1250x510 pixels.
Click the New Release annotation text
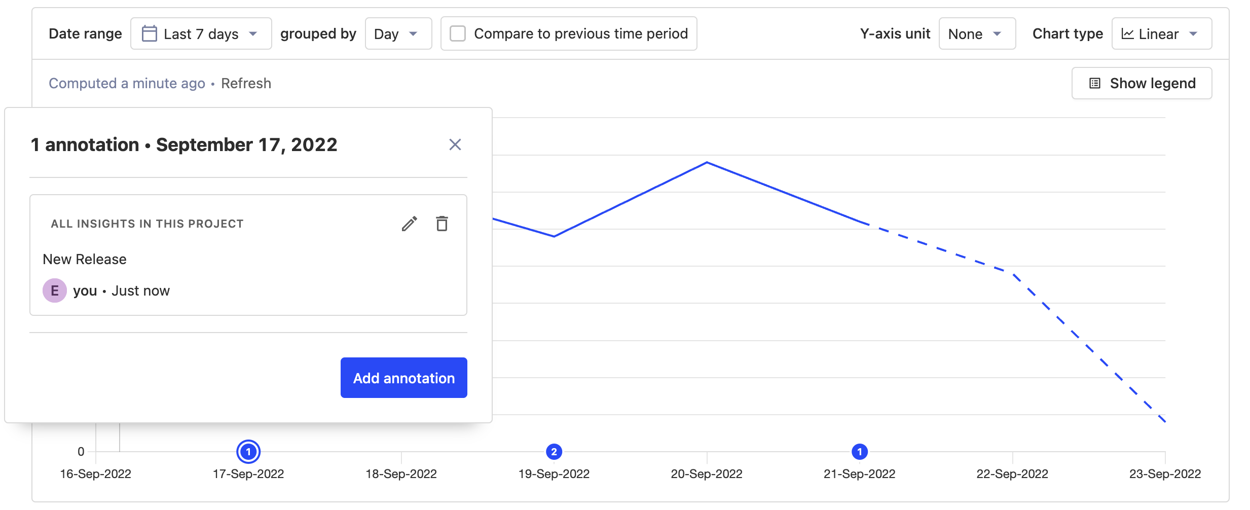[x=85, y=259]
